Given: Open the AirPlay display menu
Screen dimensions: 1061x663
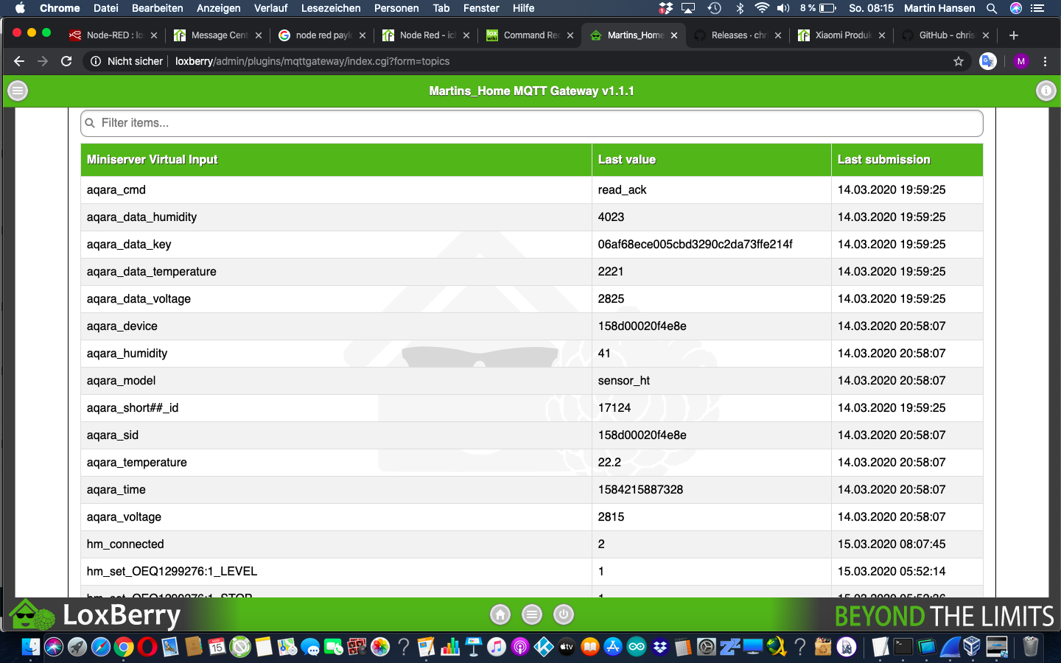Looking at the screenshot, I should (689, 8).
